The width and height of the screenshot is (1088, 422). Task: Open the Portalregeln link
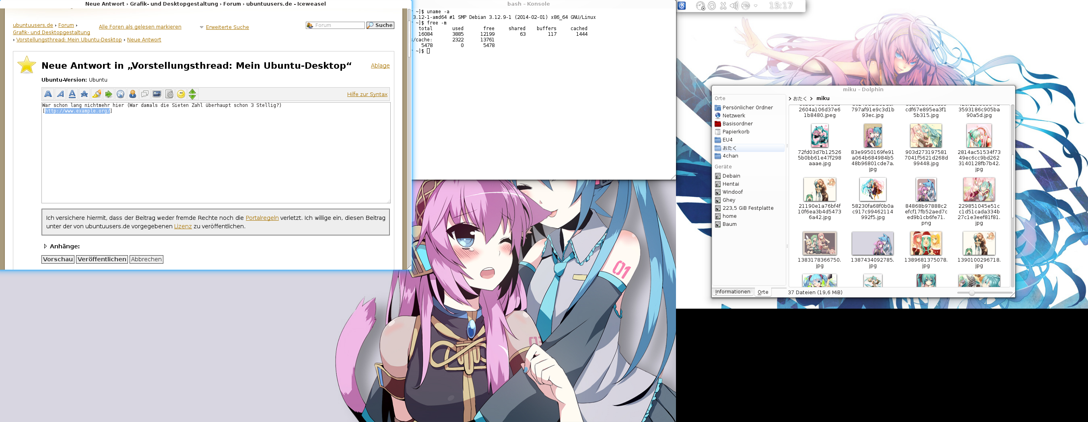[x=262, y=218]
